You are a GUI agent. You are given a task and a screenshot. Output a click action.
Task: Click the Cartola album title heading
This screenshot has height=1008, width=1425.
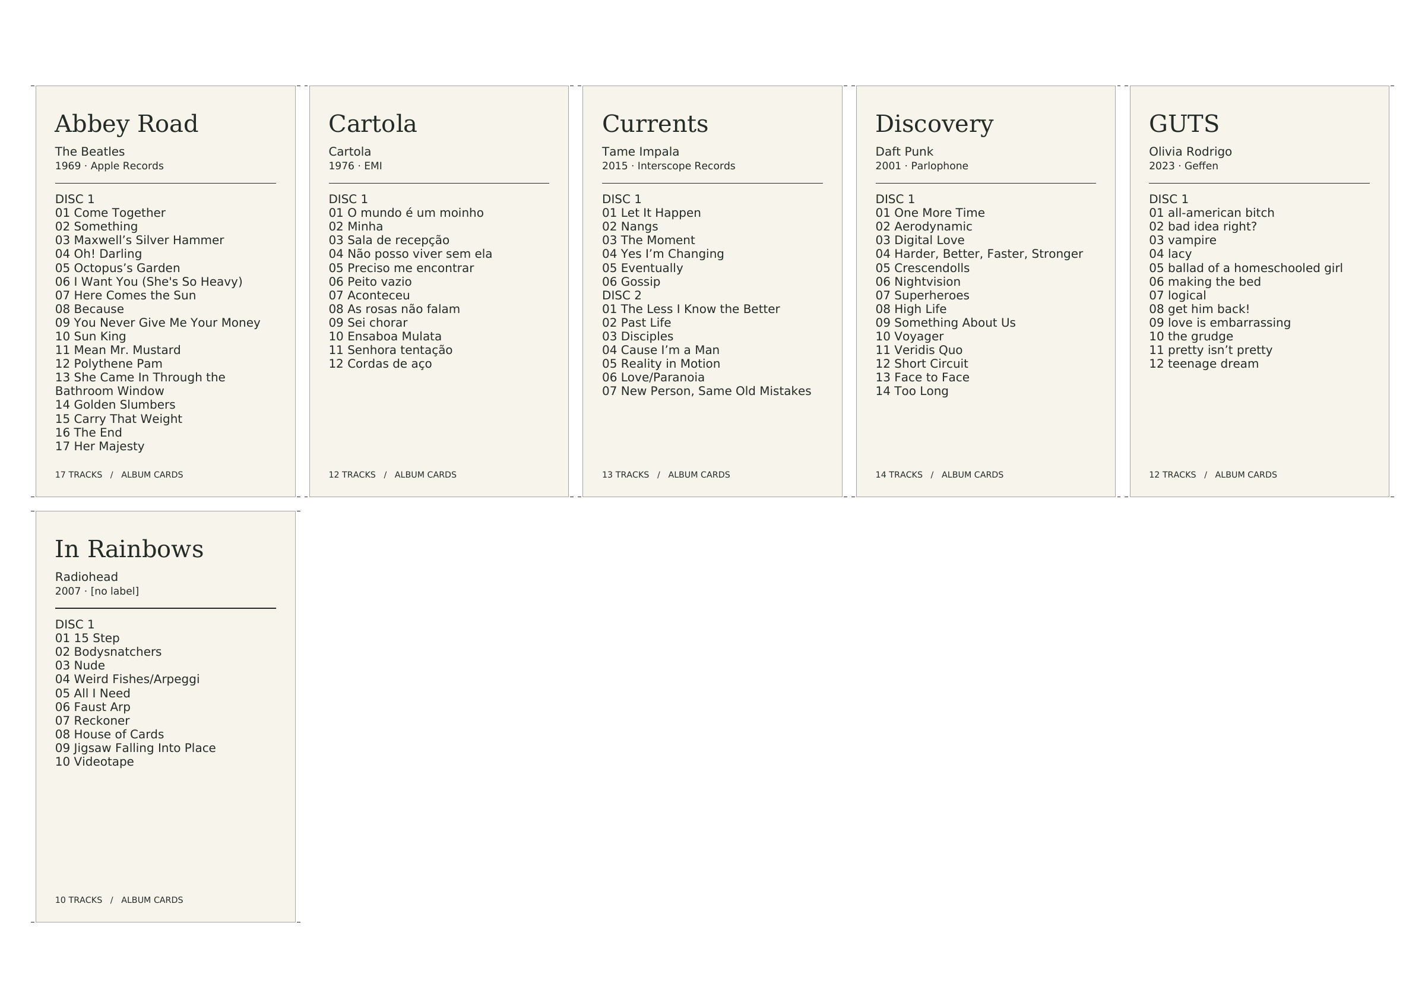point(372,124)
